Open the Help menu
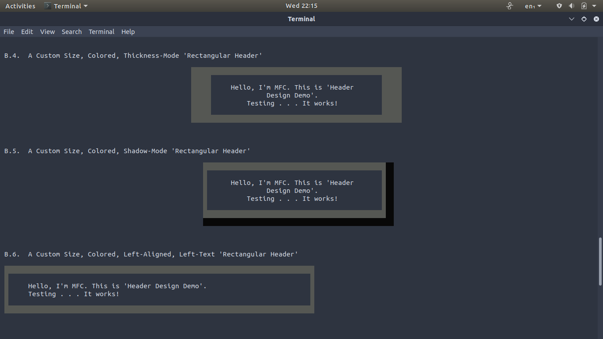The width and height of the screenshot is (603, 339). (128, 31)
